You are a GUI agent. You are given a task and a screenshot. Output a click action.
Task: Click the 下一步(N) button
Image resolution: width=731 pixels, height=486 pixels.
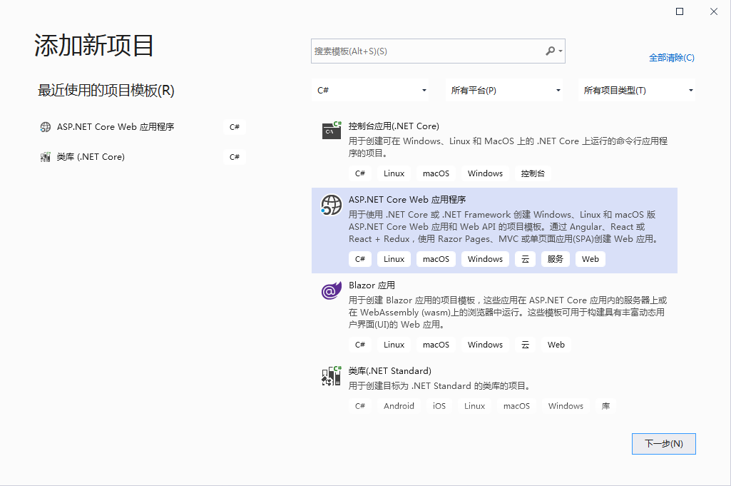pos(664,444)
